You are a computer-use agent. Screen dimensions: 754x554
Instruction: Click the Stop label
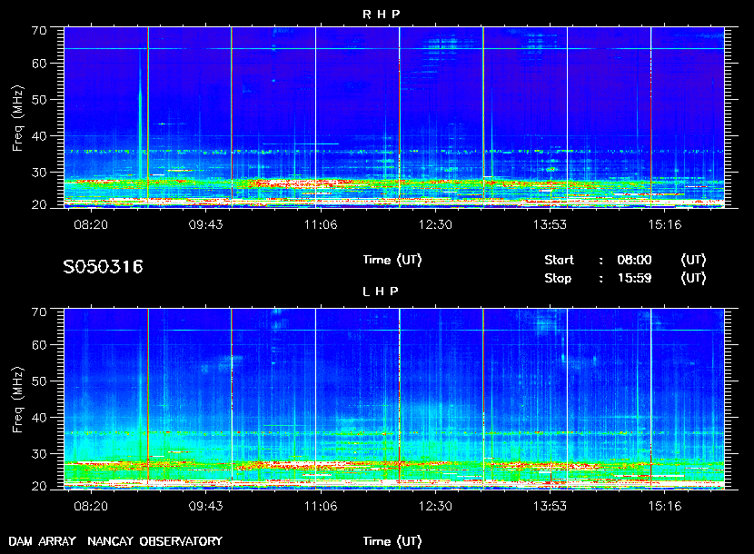click(x=558, y=279)
